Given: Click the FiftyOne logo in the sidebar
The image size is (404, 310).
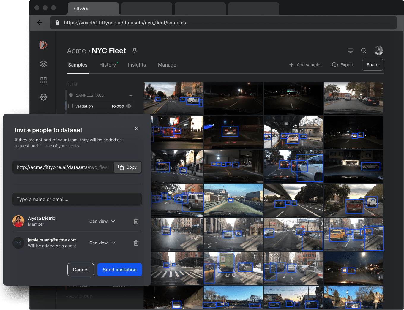Looking at the screenshot, I should click(x=43, y=45).
